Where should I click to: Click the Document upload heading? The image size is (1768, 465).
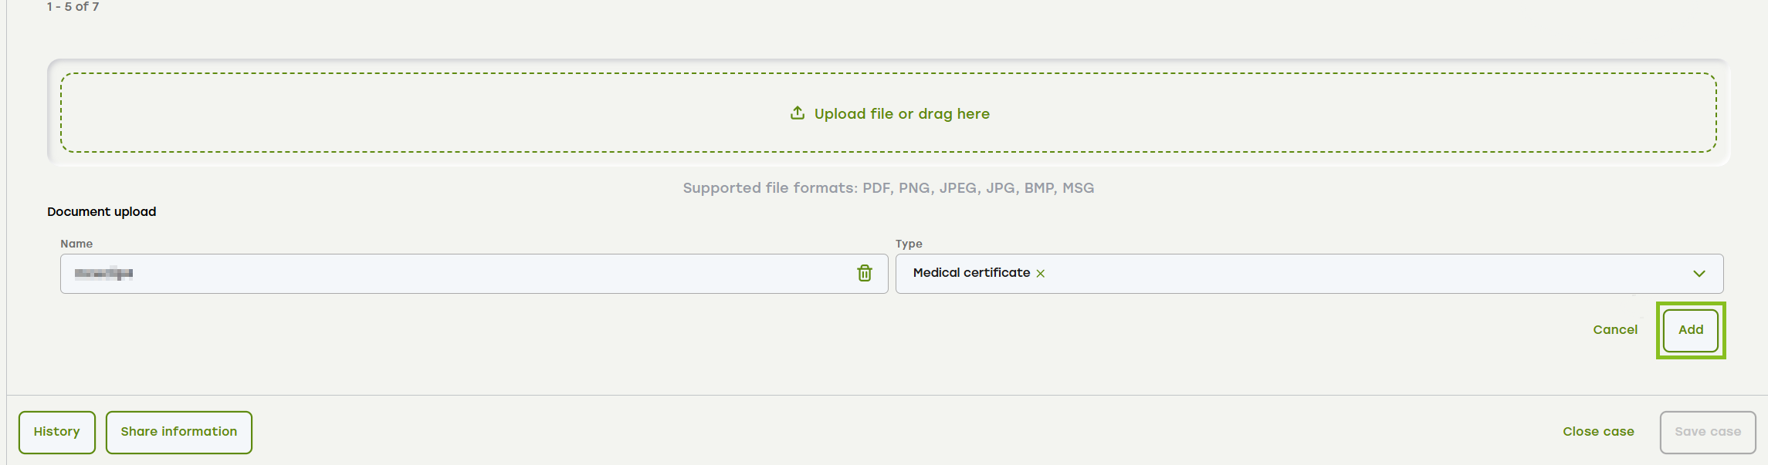[101, 212]
